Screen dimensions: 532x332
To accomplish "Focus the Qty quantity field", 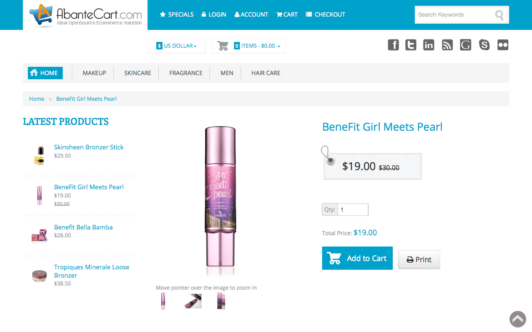I will 352,210.
